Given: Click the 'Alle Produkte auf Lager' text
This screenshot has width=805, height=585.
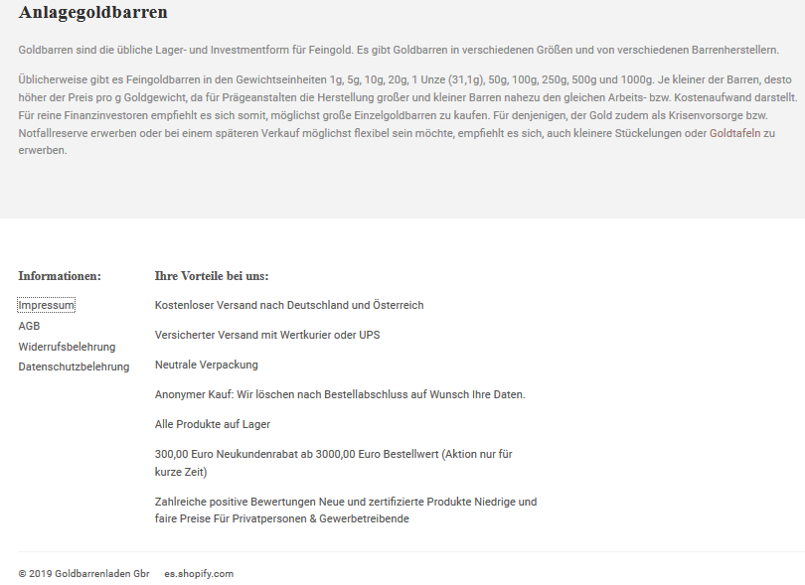Looking at the screenshot, I should 213,424.
